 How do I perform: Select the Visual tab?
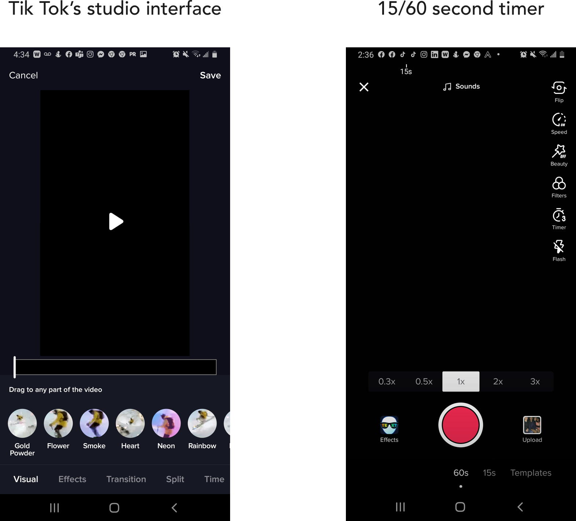(x=26, y=479)
